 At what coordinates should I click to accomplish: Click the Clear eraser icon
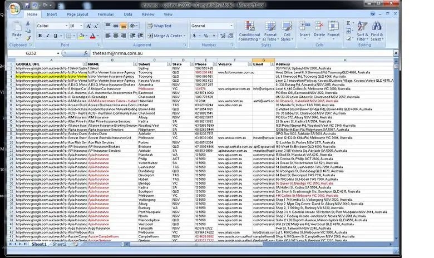pyautogui.click(x=348, y=38)
